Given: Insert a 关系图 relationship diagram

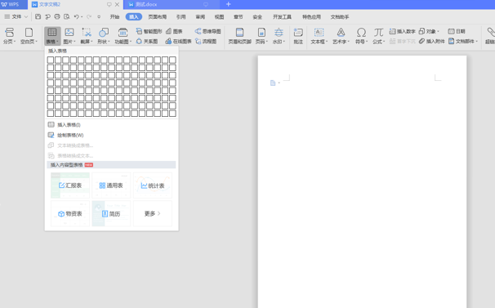Looking at the screenshot, I should [147, 41].
